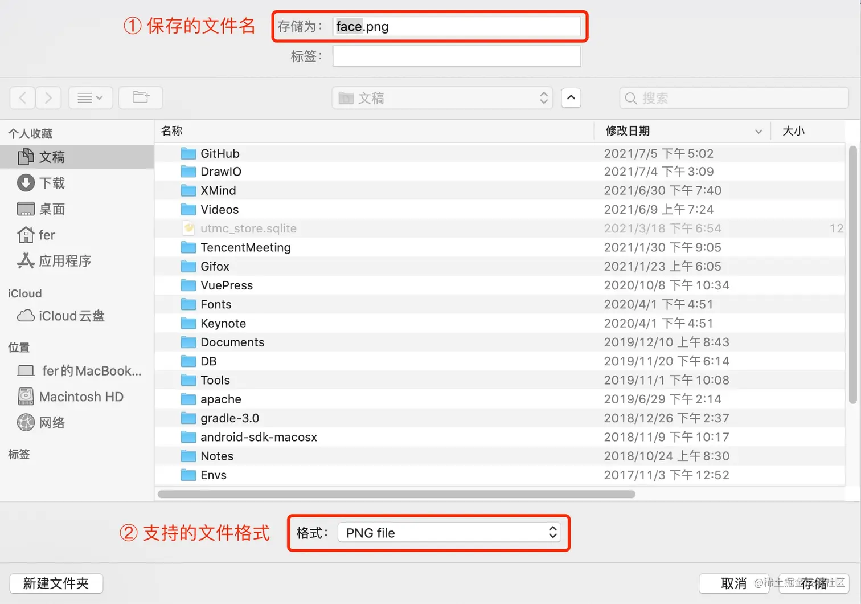Click the 标签 tags field
Screen dimensions: 861x604
tap(457, 56)
